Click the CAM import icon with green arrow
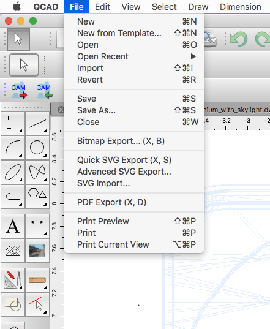270x329 pixels. coord(44,91)
